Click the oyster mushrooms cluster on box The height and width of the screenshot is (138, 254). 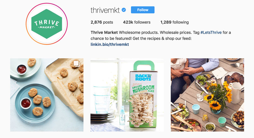click(141, 110)
